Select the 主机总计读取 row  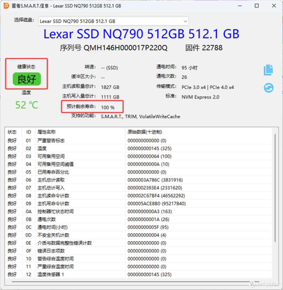[x=138, y=180]
